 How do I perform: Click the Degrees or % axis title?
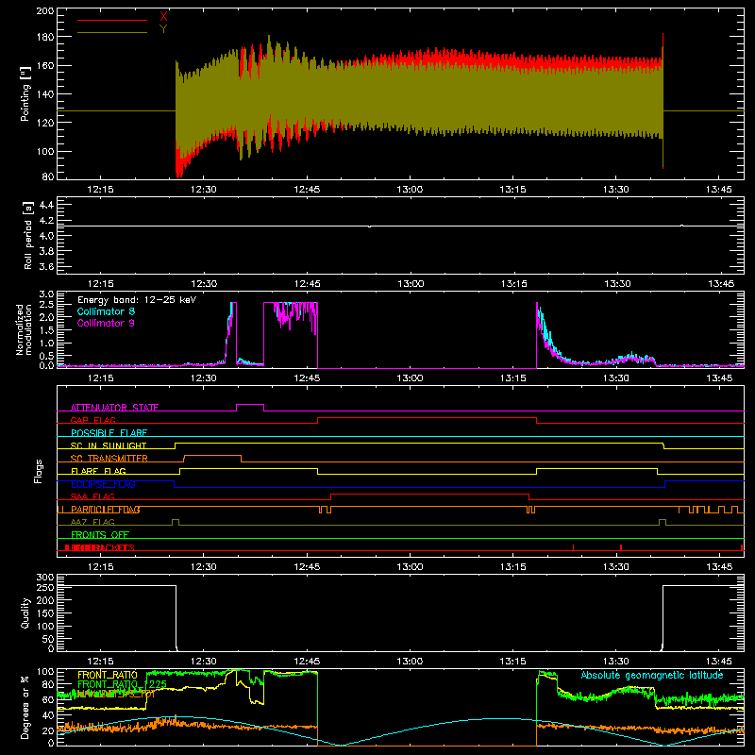coord(25,707)
